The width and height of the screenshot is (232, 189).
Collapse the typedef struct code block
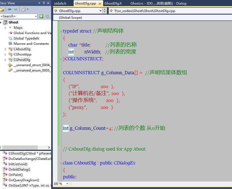click(x=61, y=31)
